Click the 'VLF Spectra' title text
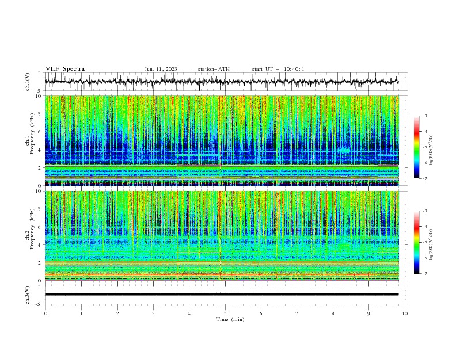Screen dimensions: 456x352 click(65, 69)
